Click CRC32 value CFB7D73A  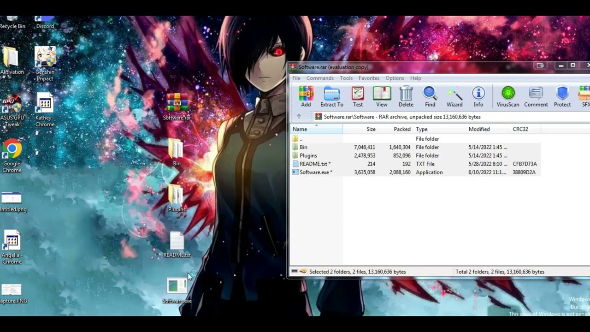coord(525,164)
